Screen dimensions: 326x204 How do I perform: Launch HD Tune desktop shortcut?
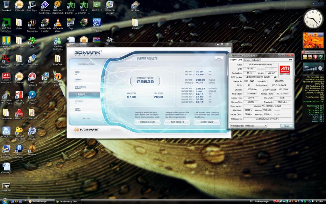pyautogui.click(x=135, y=6)
